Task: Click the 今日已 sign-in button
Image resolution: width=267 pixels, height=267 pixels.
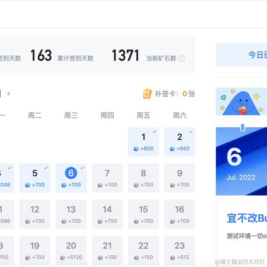Action: [x=241, y=55]
